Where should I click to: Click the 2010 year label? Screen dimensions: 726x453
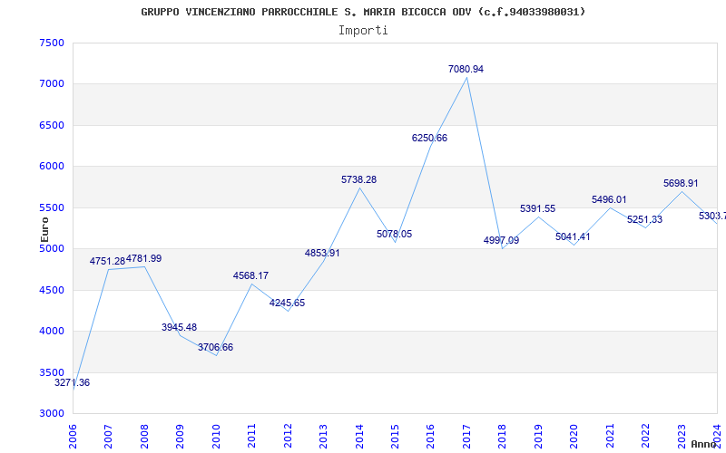click(216, 437)
